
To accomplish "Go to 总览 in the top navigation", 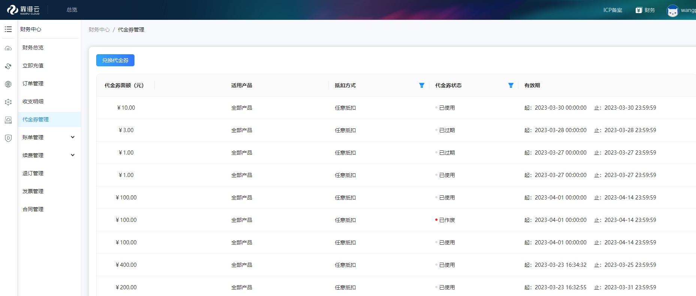I will click(x=72, y=10).
